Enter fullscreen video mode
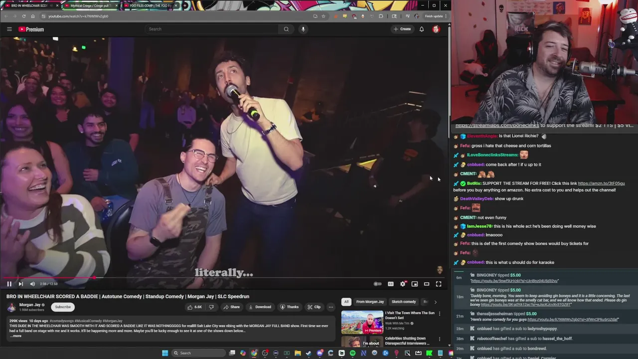This screenshot has width=638, height=359. point(439,284)
